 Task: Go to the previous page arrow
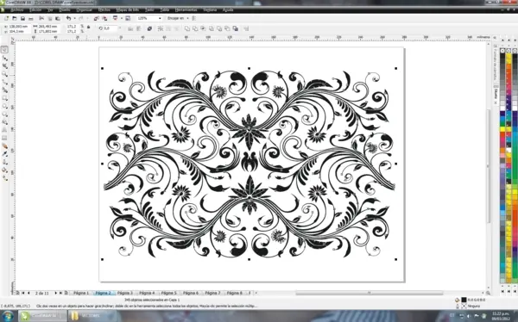28,293
